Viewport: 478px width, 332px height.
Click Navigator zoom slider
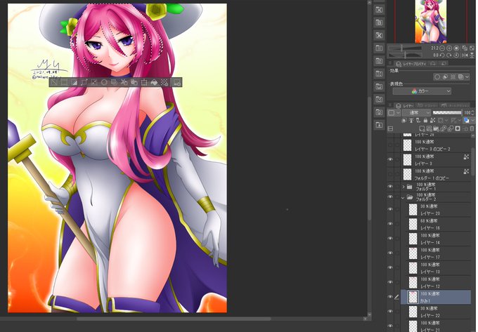click(405, 48)
